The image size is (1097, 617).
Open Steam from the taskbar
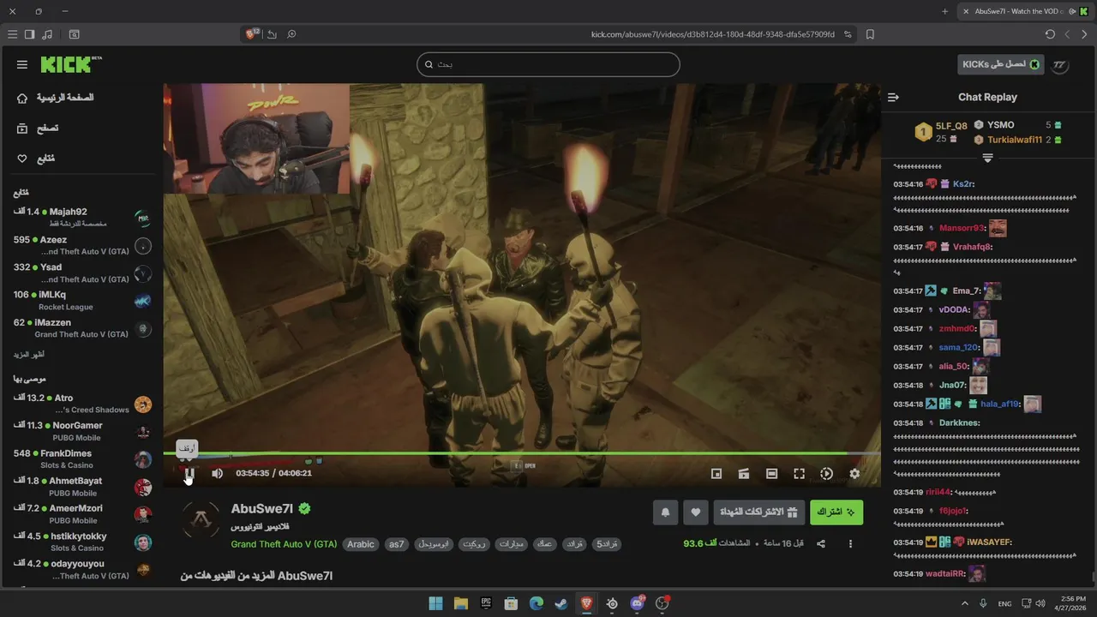point(561,603)
